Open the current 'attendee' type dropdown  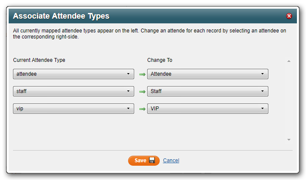pyautogui.click(x=74, y=74)
